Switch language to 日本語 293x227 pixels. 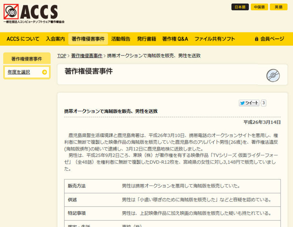[x=240, y=7]
